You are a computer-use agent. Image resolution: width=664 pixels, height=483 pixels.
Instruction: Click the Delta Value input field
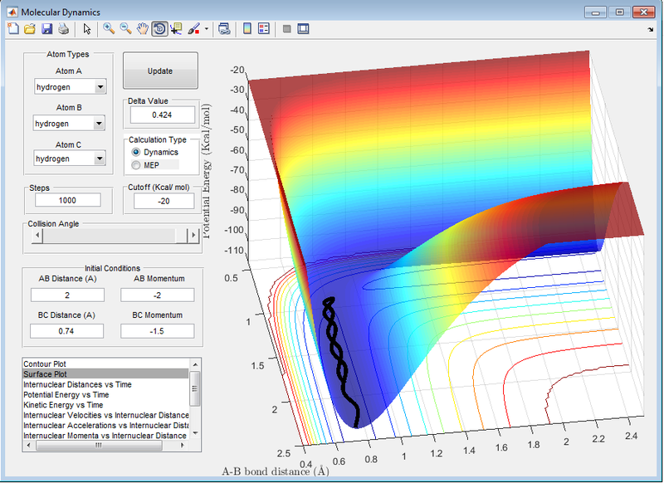tap(162, 115)
